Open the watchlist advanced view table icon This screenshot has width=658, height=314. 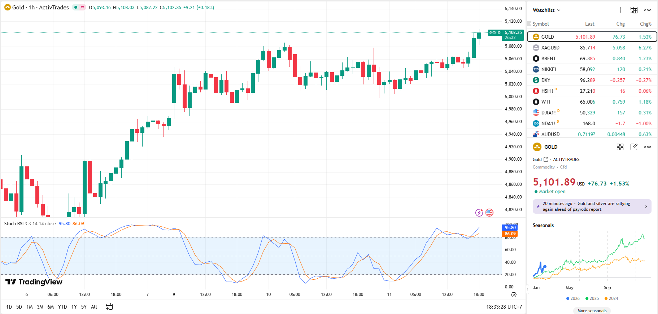coord(634,10)
